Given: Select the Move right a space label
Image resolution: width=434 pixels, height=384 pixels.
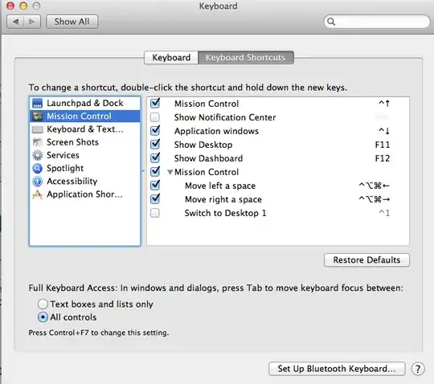Looking at the screenshot, I should [223, 199].
